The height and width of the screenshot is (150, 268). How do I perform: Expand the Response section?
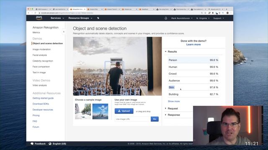(x=172, y=115)
